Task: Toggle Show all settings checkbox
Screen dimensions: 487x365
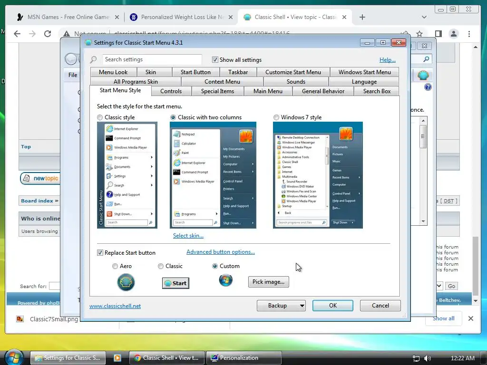Action: (215, 59)
